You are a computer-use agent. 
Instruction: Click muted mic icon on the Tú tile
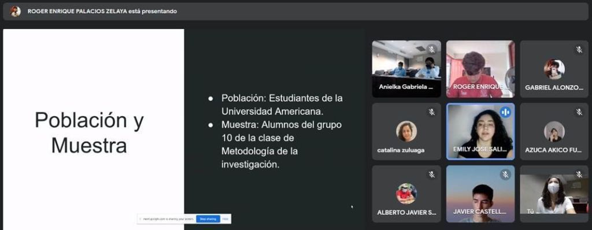579,174
